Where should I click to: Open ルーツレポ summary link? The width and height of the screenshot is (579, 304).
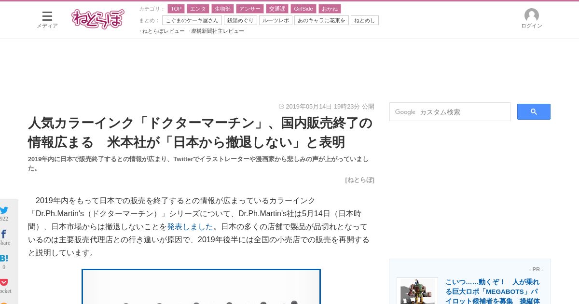[276, 20]
